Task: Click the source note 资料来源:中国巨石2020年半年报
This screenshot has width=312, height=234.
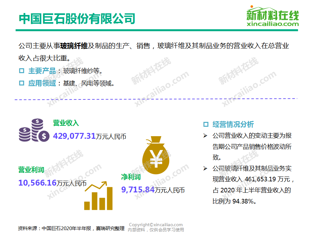Action: click(55, 228)
